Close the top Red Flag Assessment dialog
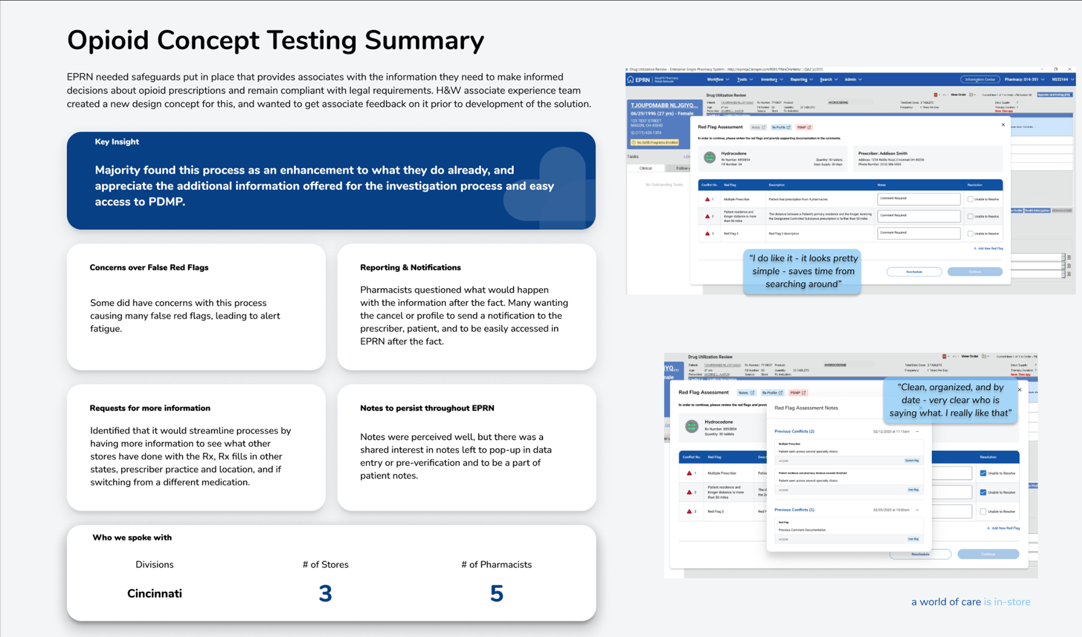 click(x=1003, y=125)
